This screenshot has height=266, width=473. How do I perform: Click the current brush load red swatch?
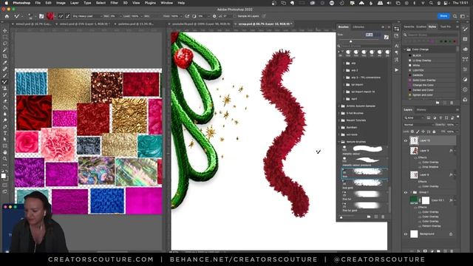click(50, 16)
